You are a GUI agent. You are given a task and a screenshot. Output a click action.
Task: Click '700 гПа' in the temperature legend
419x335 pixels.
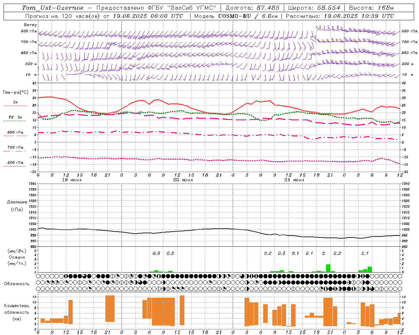[x=15, y=148]
